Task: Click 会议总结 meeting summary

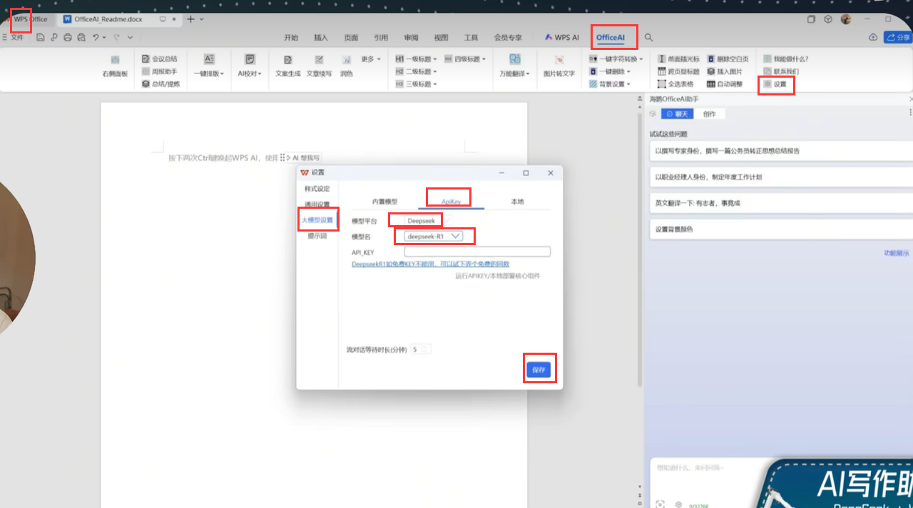Action: coord(159,59)
